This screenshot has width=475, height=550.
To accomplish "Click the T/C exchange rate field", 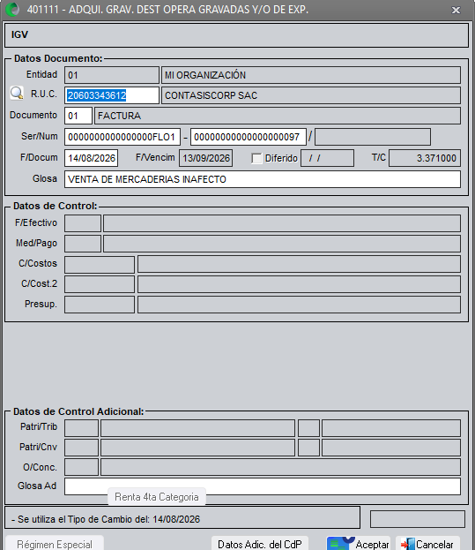I will 425,158.
